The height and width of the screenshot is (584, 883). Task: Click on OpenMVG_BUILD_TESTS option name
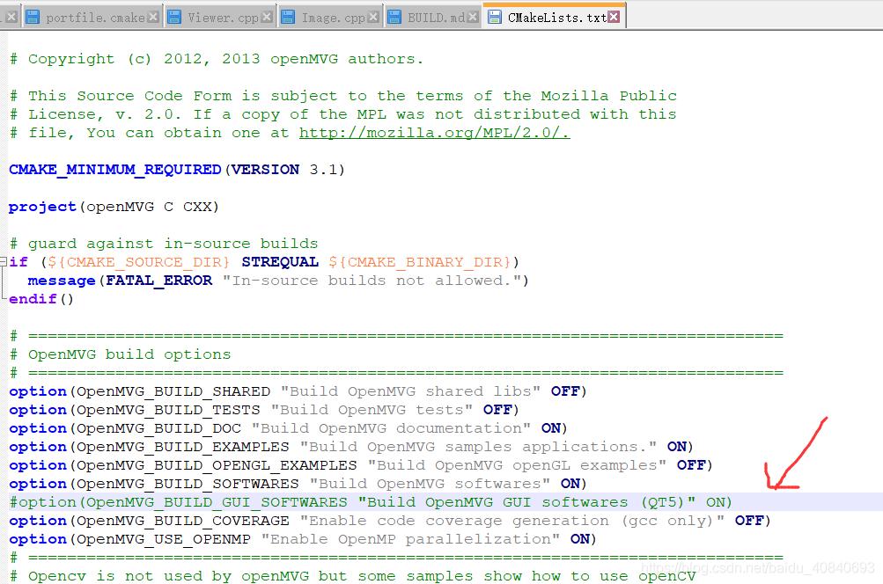[x=168, y=410]
